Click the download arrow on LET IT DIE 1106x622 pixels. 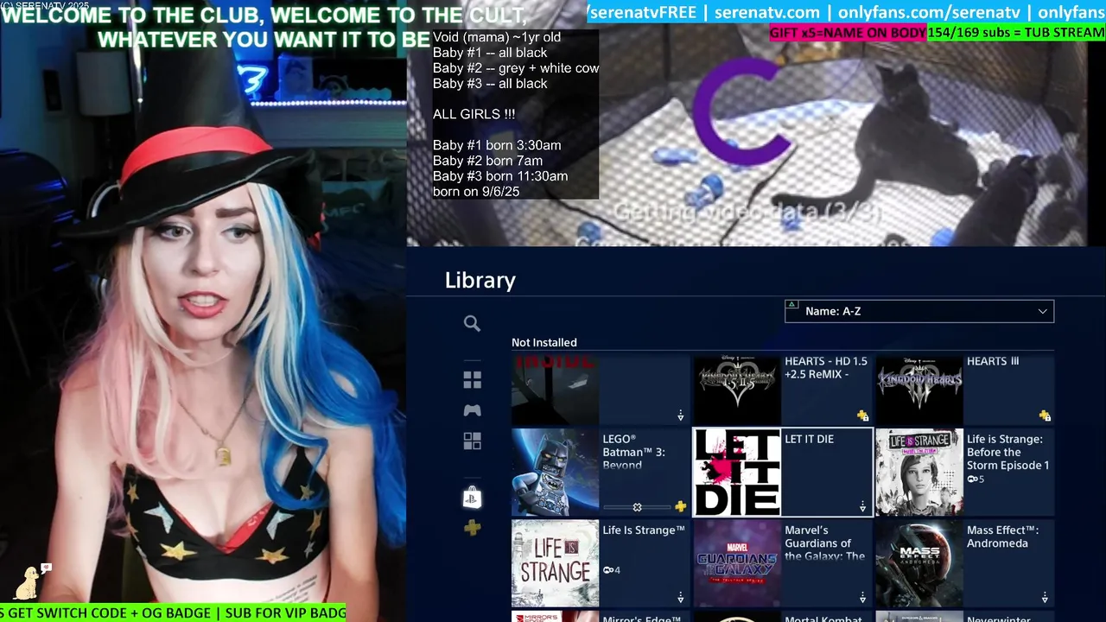coord(862,507)
